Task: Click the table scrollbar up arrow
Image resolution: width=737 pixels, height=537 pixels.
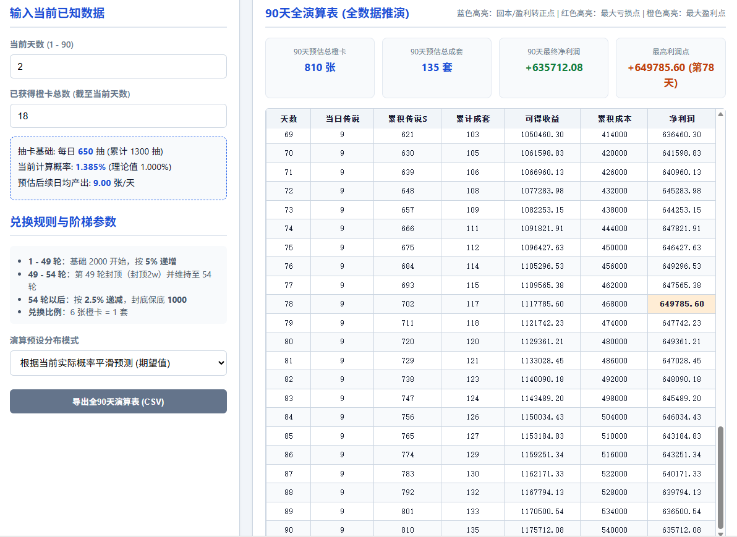Action: coord(720,114)
